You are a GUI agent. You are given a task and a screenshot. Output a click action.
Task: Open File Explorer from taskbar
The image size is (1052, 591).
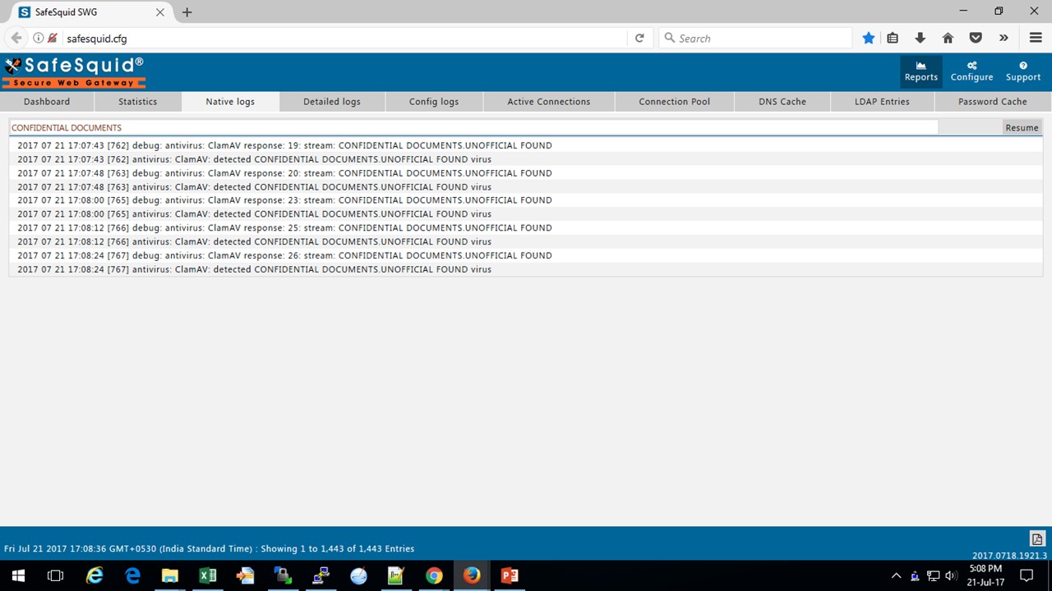(x=170, y=575)
